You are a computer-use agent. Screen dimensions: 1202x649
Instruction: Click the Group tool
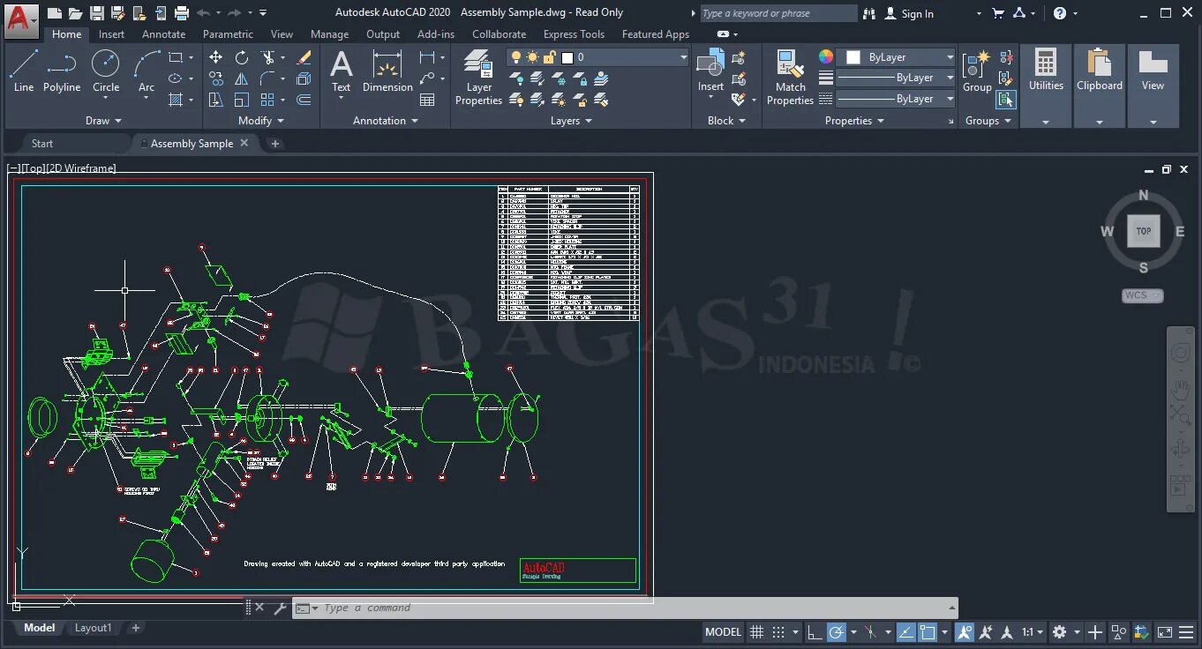[x=977, y=71]
